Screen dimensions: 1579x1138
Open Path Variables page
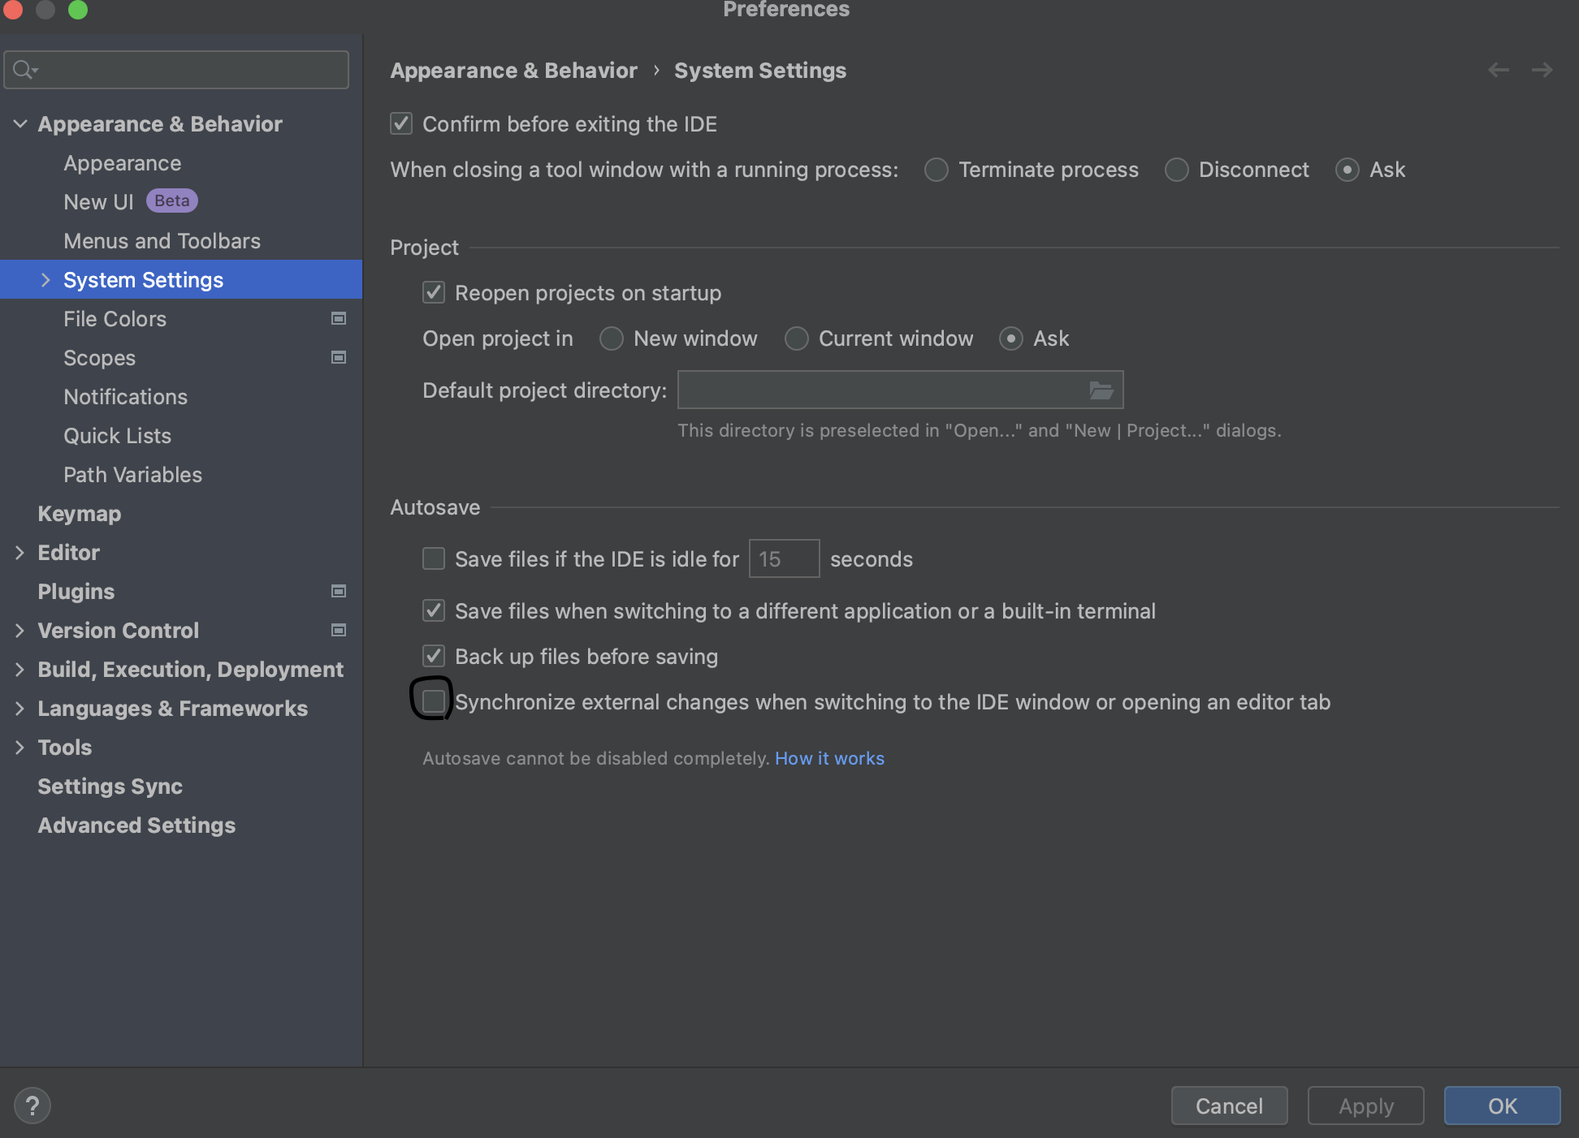pyautogui.click(x=133, y=475)
